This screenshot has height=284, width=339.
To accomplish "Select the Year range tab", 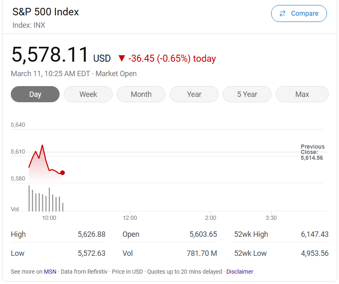I will tap(194, 94).
